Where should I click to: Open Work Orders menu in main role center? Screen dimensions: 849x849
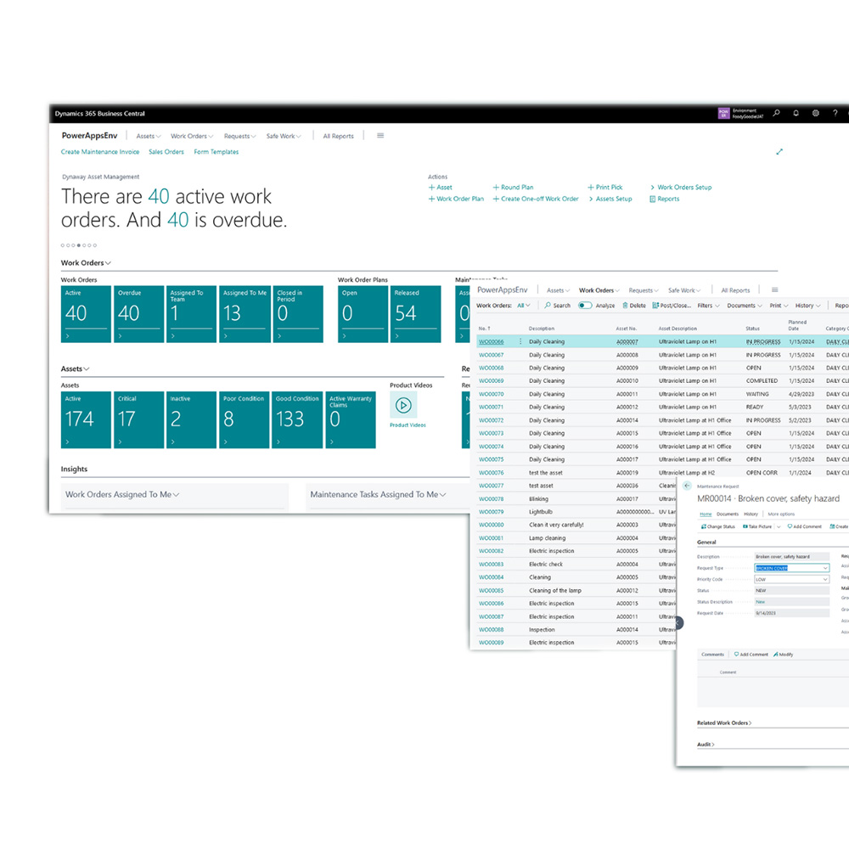coord(192,136)
